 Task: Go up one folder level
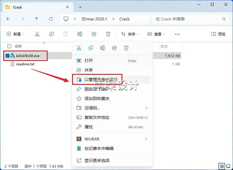(x=37, y=19)
